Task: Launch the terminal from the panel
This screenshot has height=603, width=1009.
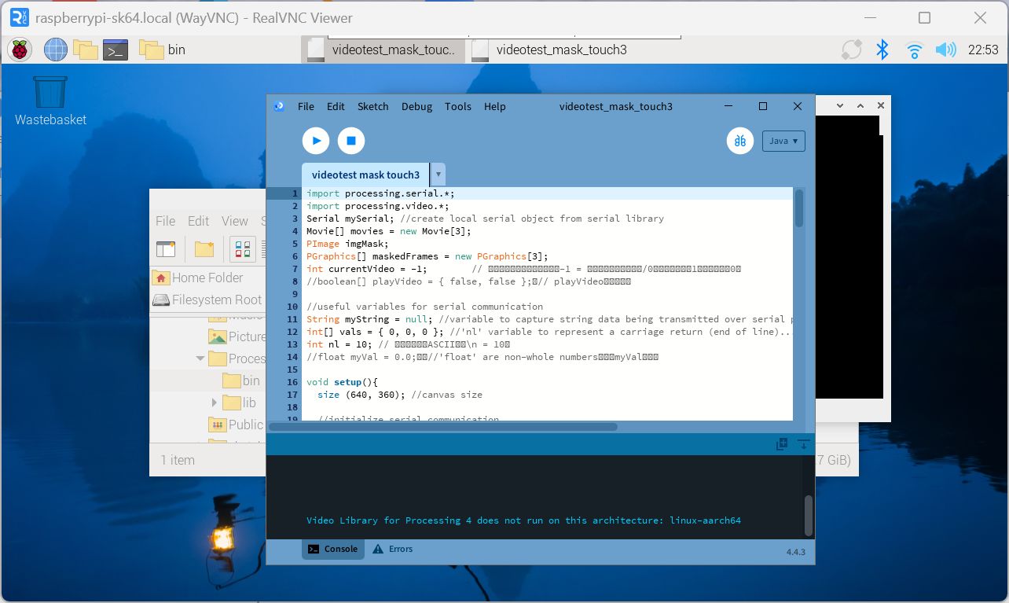Action: click(x=116, y=50)
